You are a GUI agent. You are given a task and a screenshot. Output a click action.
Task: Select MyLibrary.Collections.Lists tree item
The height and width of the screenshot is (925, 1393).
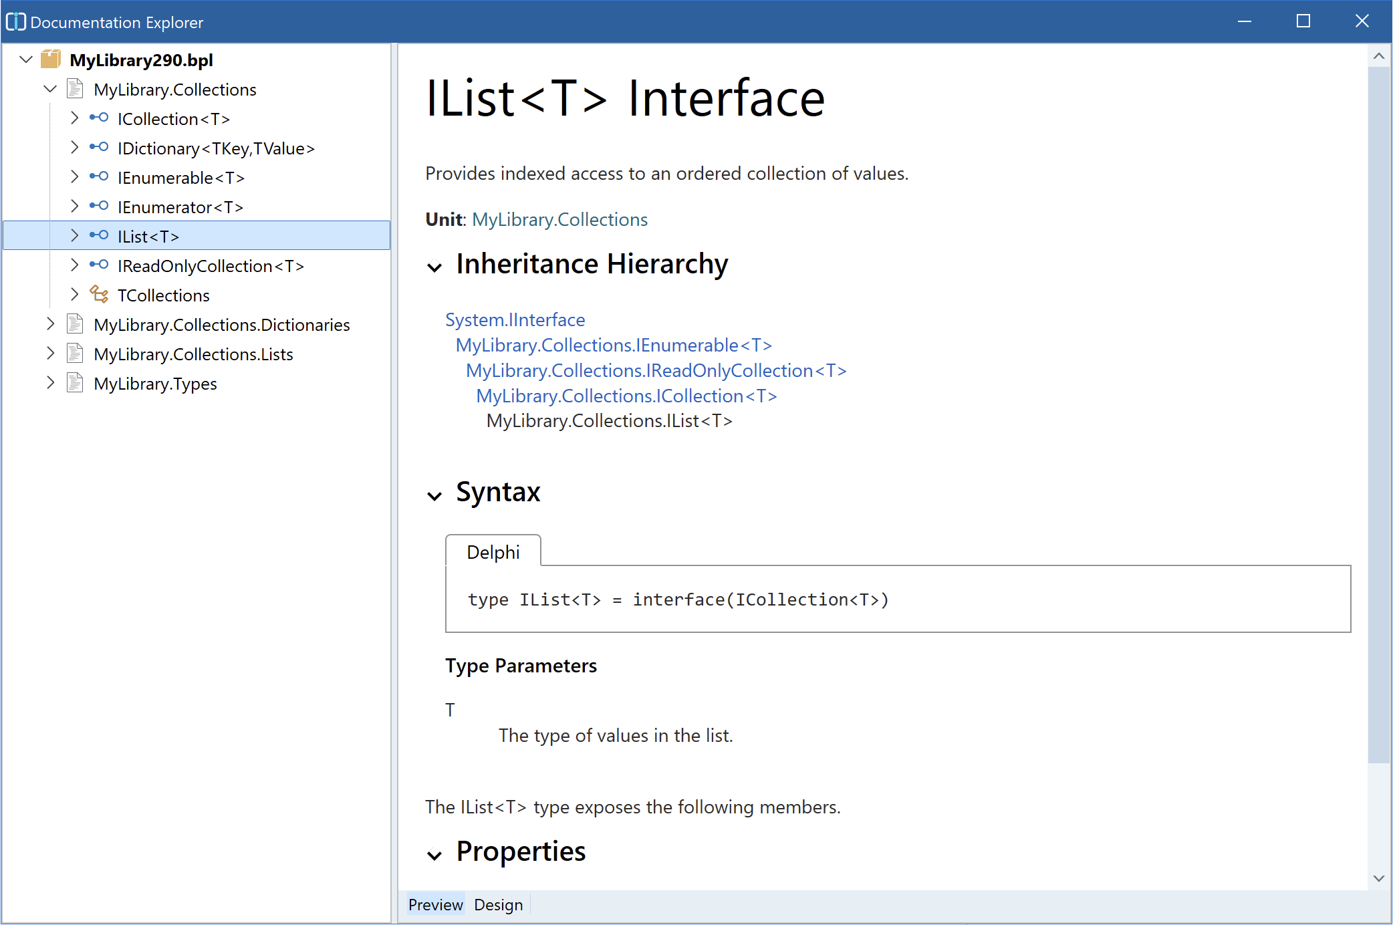193,354
